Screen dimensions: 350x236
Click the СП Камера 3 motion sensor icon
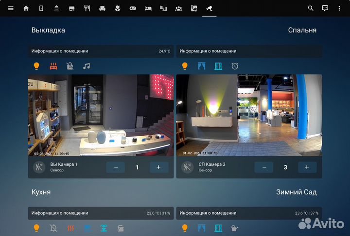(x=187, y=167)
